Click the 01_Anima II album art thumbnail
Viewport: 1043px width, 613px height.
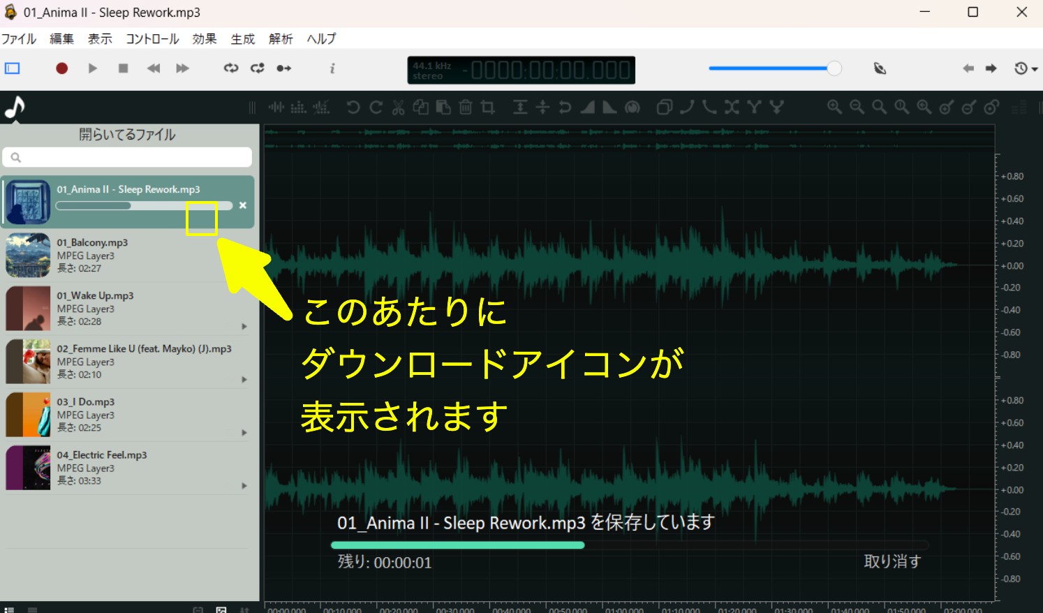(28, 202)
